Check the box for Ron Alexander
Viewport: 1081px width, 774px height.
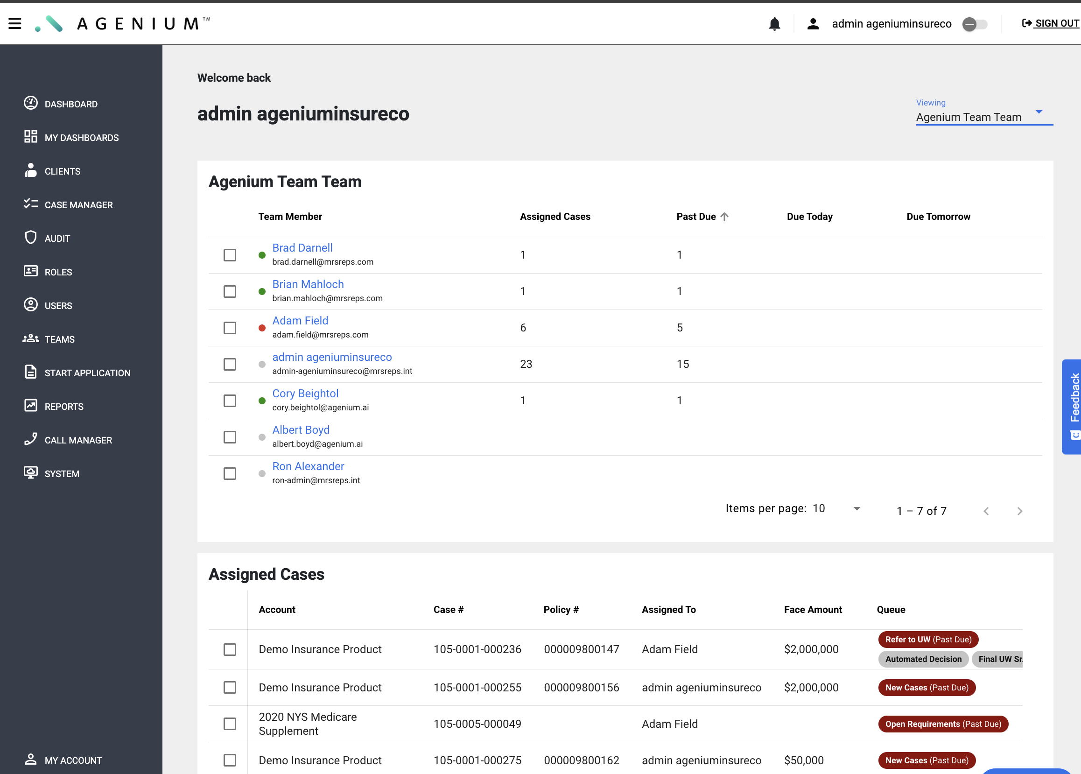[x=230, y=474]
